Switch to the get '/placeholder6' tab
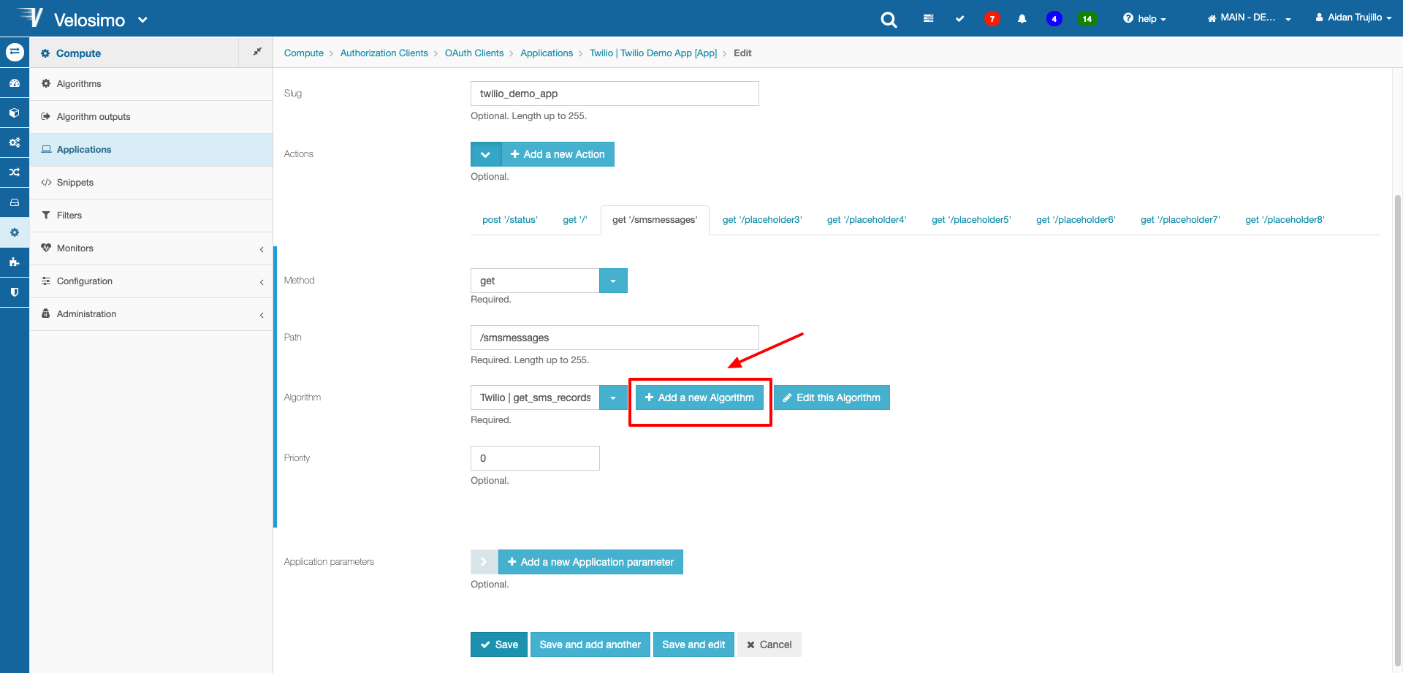 coord(1076,220)
